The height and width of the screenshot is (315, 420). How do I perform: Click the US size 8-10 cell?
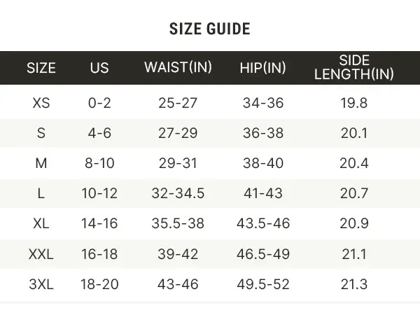(x=99, y=164)
